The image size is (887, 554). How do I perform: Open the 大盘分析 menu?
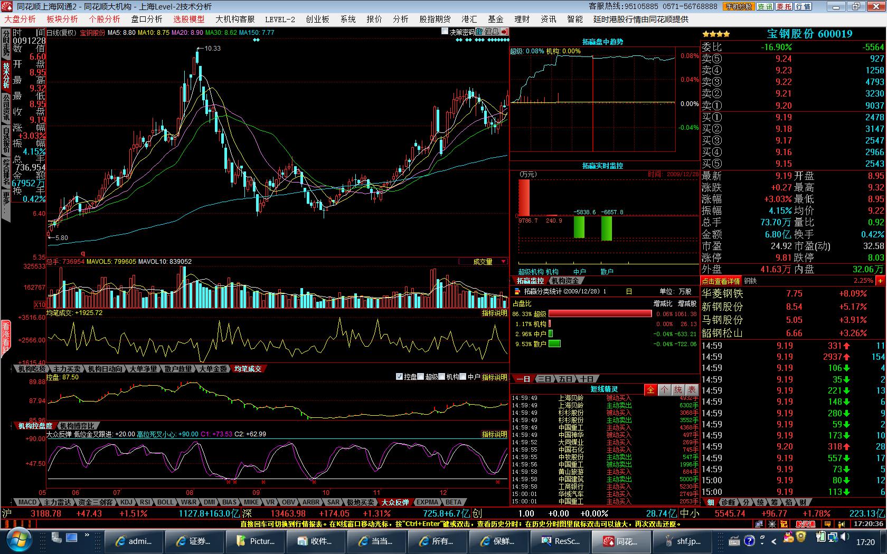coord(20,19)
